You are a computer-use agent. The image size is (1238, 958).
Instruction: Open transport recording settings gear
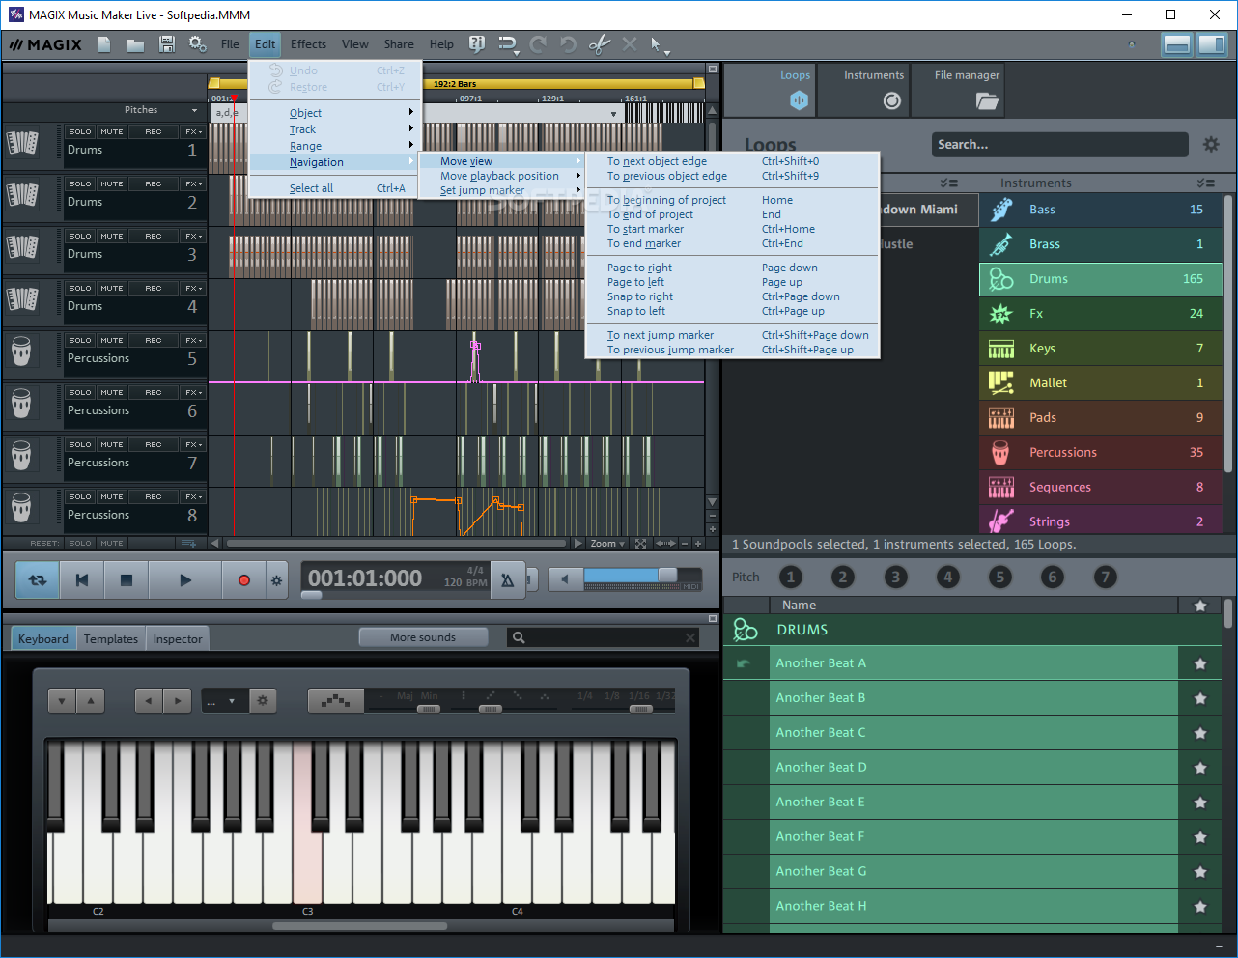tap(276, 580)
